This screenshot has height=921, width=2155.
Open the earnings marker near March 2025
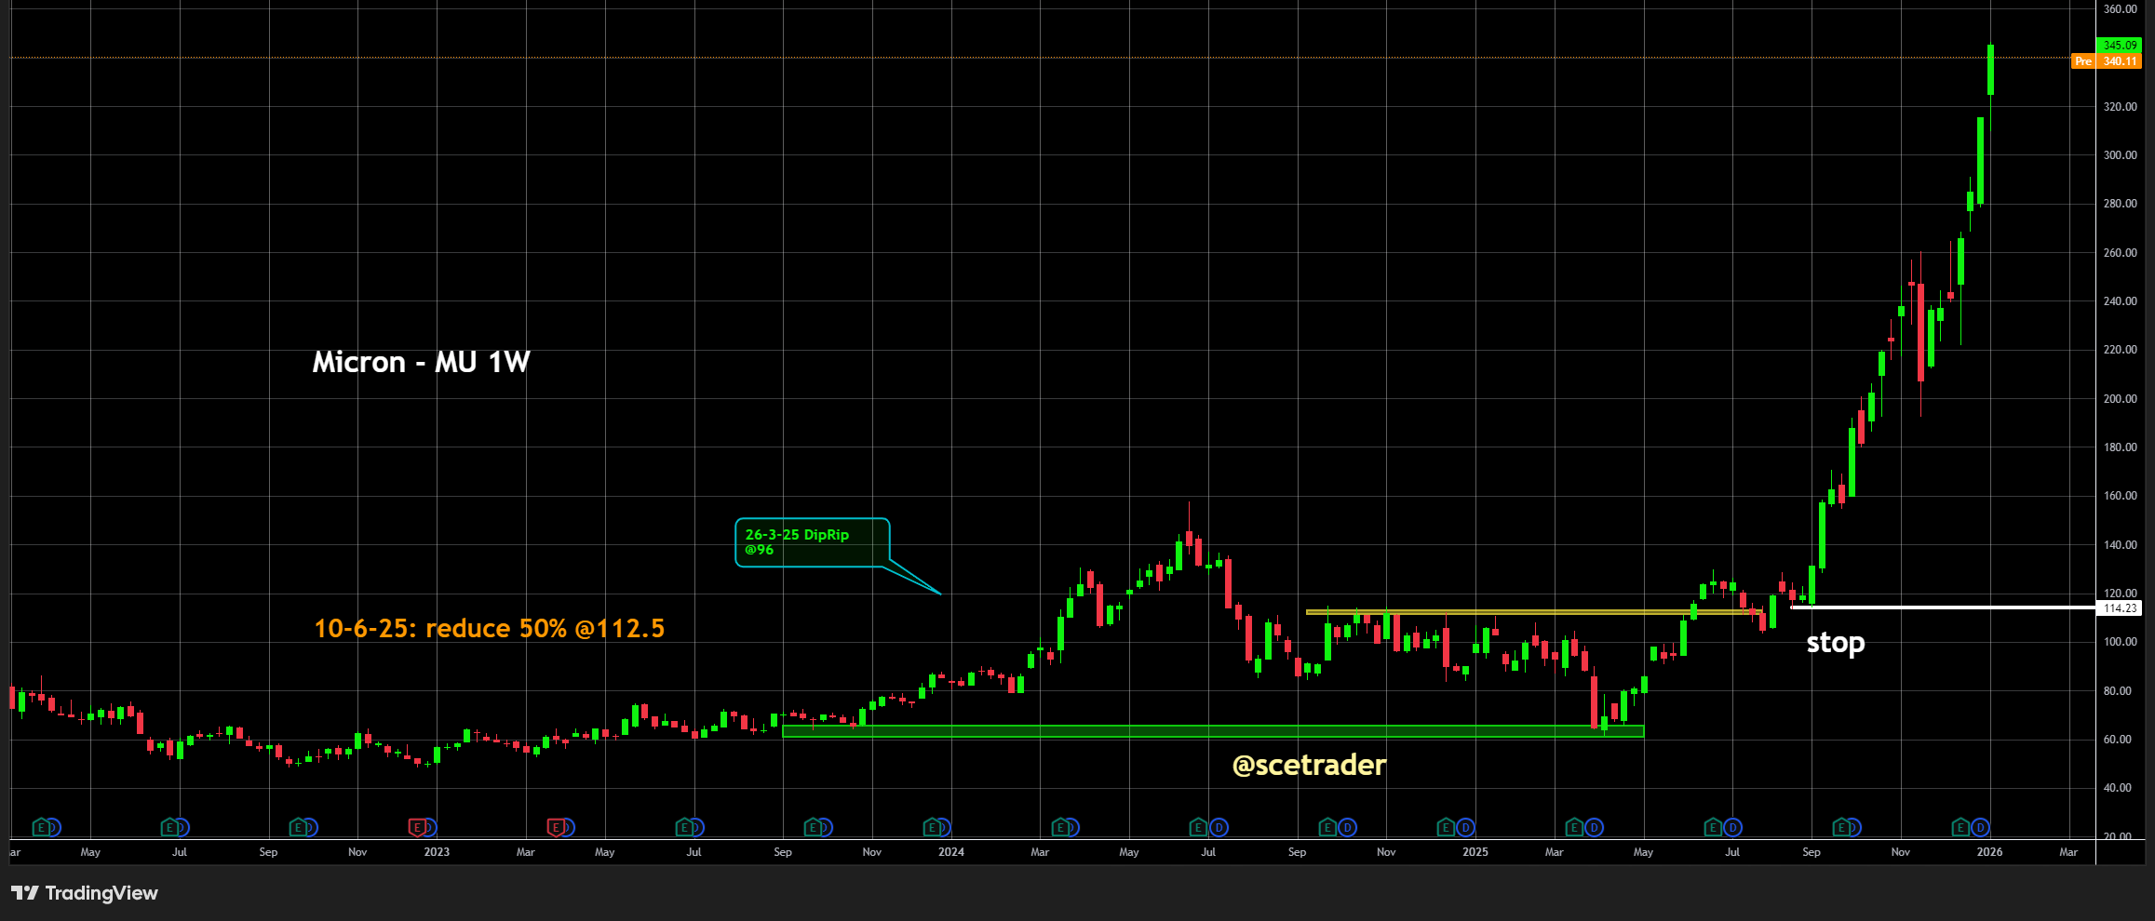pyautogui.click(x=1573, y=827)
